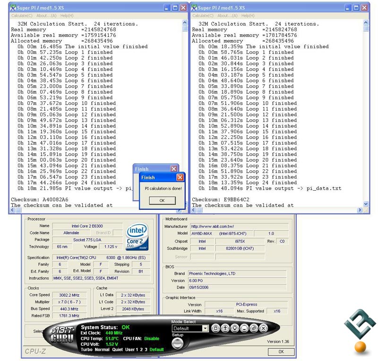The width and height of the screenshot is (378, 361).
Task: Click the '6.00 PG' BIOS version field
Action: (x=237, y=281)
